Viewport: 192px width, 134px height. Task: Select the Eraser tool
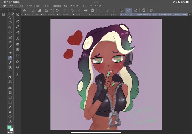coord(10,77)
